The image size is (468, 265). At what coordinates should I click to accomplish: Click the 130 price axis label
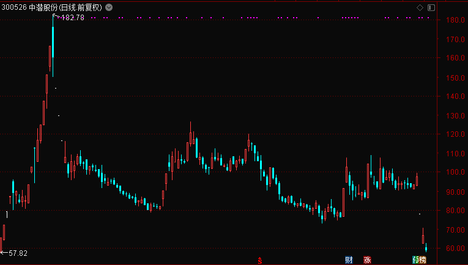point(453,116)
